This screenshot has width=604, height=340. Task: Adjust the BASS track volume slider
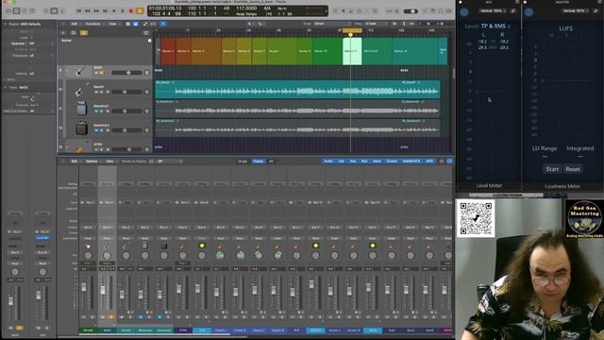point(126,73)
